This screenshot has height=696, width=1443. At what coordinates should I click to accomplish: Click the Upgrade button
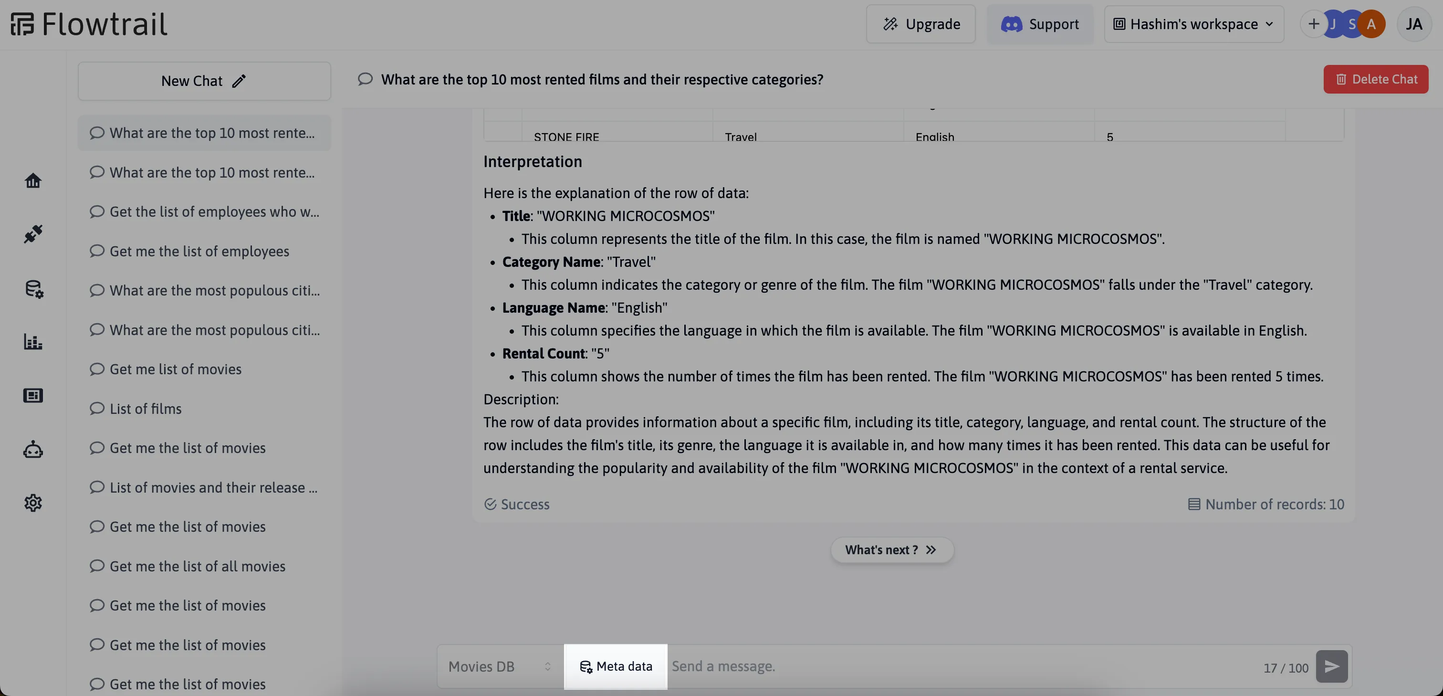[x=920, y=24]
